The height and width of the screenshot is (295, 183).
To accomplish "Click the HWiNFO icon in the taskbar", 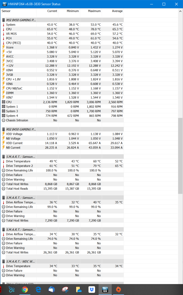I will click(105, 289).
